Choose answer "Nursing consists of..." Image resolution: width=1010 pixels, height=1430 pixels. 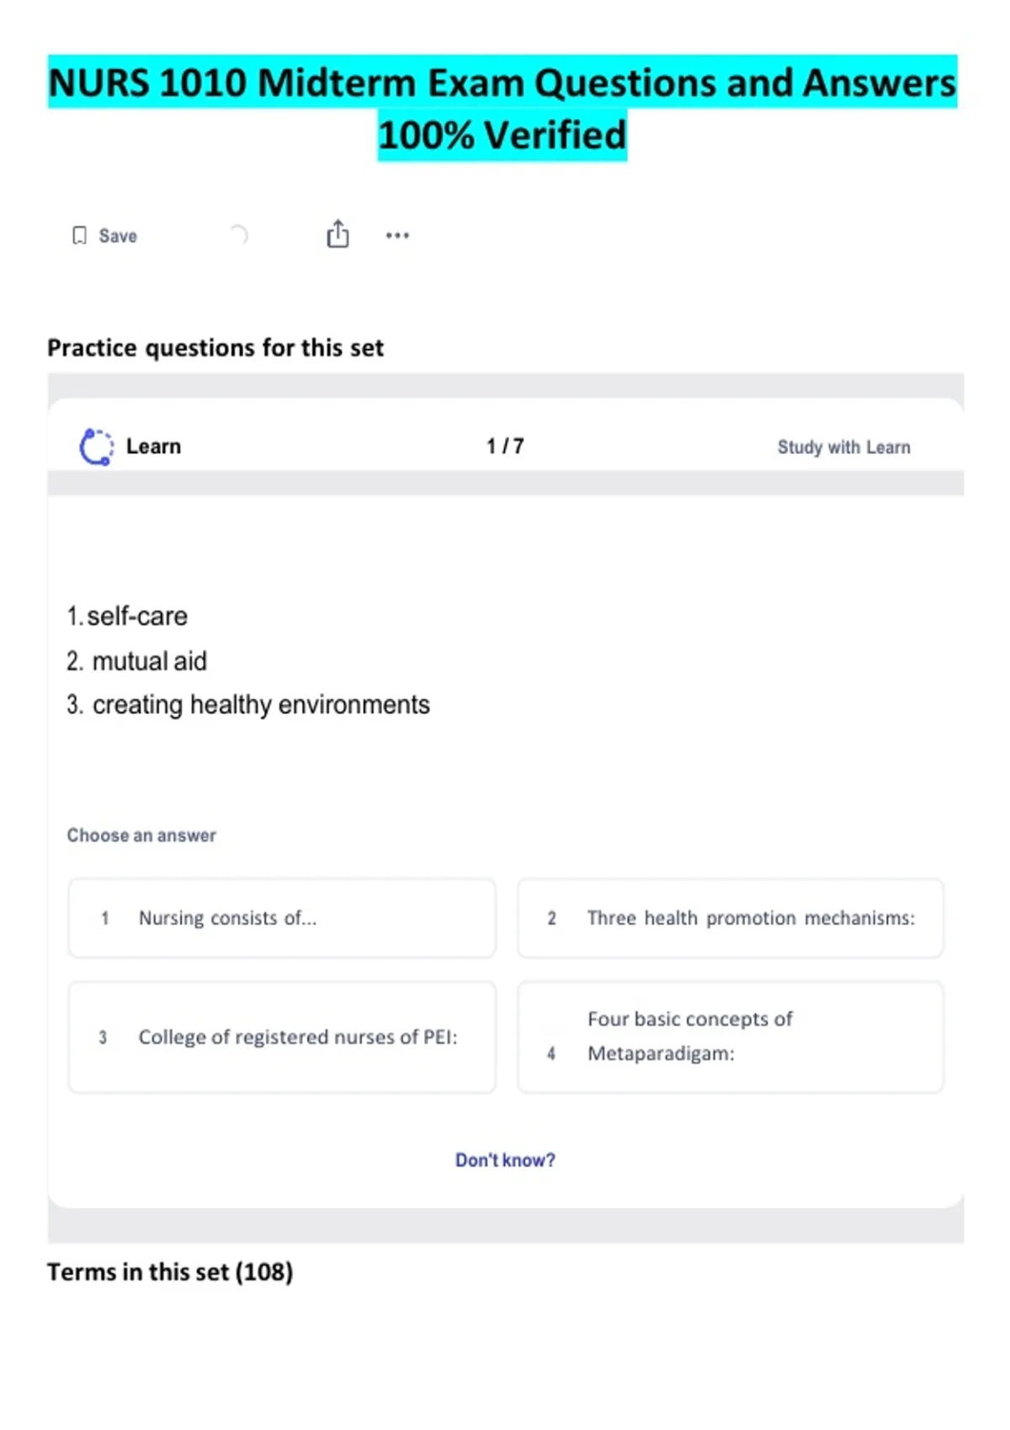click(x=282, y=918)
